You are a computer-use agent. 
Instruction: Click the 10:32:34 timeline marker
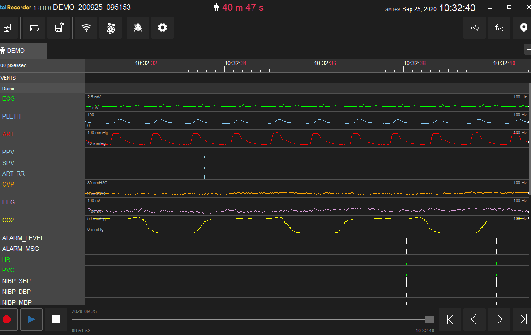click(x=236, y=63)
